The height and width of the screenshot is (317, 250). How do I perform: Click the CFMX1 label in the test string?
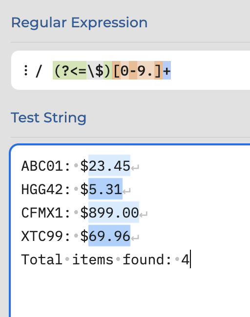[x=42, y=213]
